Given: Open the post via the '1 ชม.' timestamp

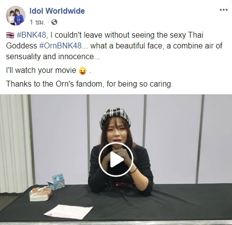Looking at the screenshot, I should point(37,22).
